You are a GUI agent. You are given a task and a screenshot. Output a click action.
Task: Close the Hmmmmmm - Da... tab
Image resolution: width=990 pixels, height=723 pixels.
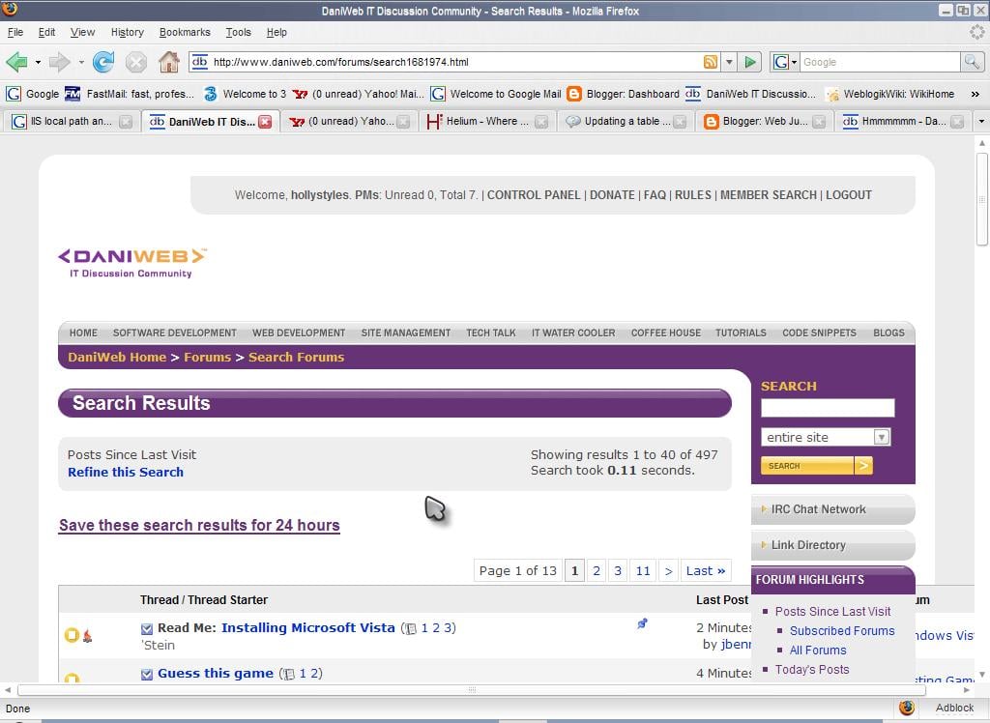tap(957, 121)
